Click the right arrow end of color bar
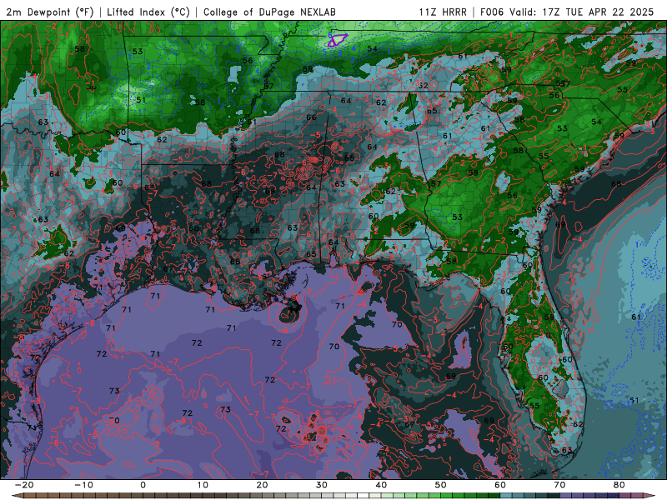This screenshot has height=500, width=667. coord(649,496)
